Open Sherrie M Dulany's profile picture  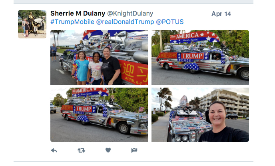(32, 24)
